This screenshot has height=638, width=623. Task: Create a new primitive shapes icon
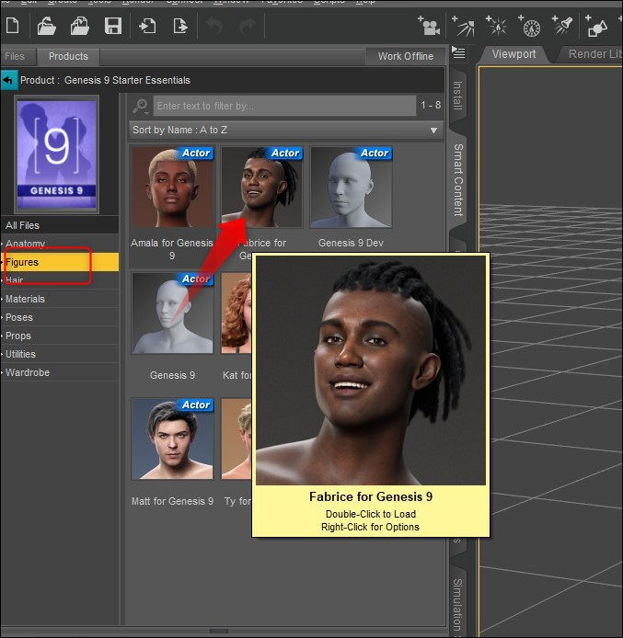click(x=596, y=26)
